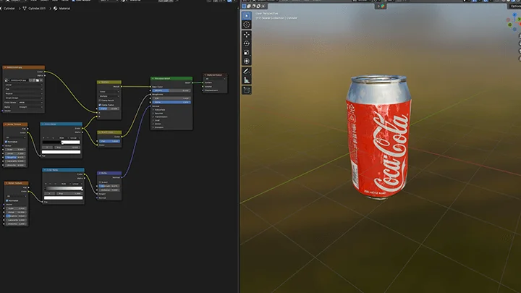The height and width of the screenshot is (293, 521).
Task: Adjust the Factor slider on the Mix node
Action: tap(109, 109)
